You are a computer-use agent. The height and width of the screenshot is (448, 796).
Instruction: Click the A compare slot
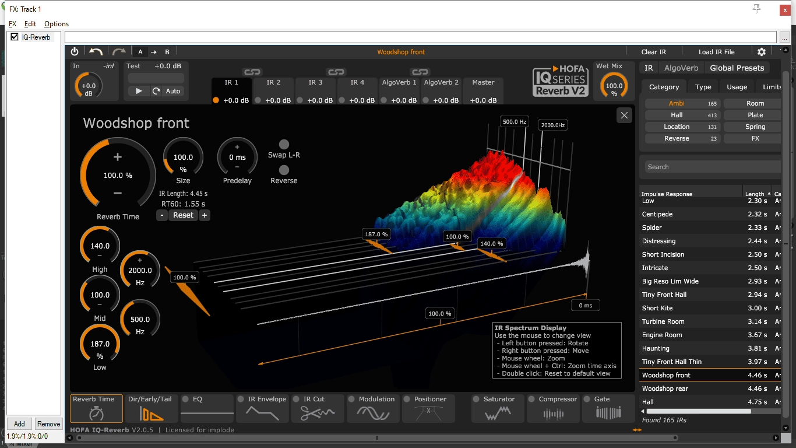(140, 52)
